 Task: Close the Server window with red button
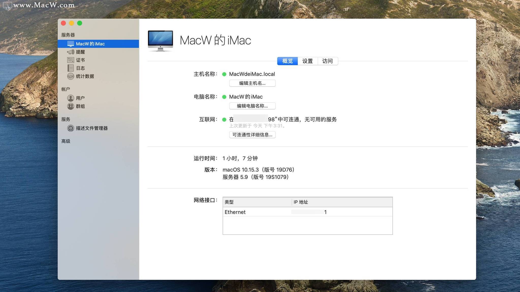point(63,23)
